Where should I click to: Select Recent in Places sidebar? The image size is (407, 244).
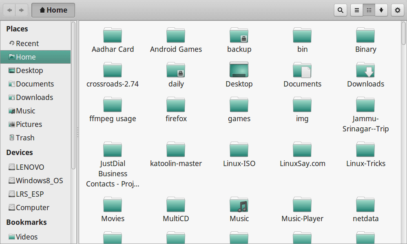point(35,43)
